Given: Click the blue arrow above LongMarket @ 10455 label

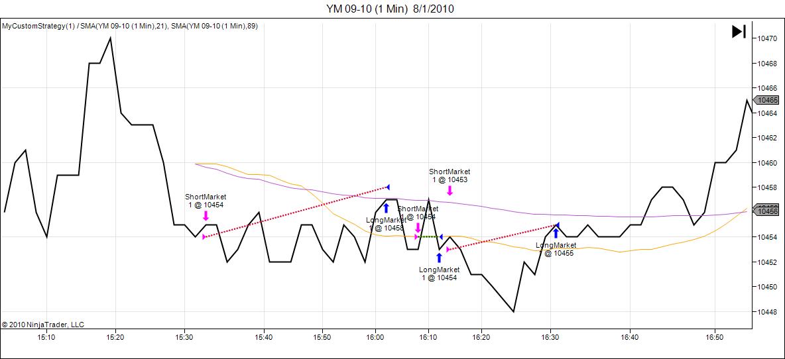Looking at the screenshot, I should click(555, 233).
